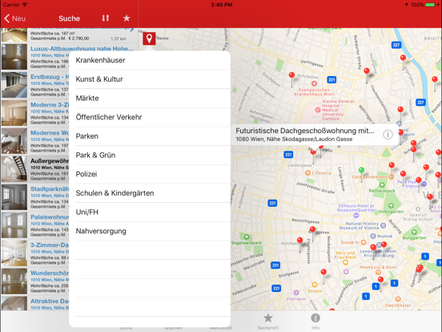442x332 pixels.
Task: Tap the Futuristische Dachgeschoßwohnung callout title
Action: click(305, 131)
